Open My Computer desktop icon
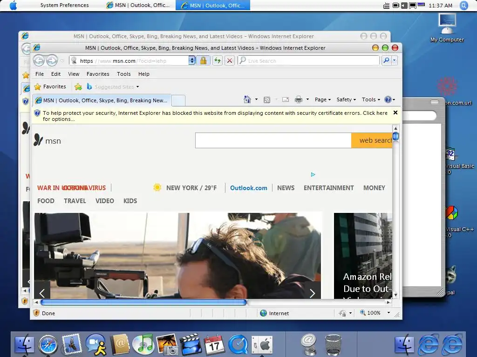The height and width of the screenshot is (357, 477). (x=447, y=28)
